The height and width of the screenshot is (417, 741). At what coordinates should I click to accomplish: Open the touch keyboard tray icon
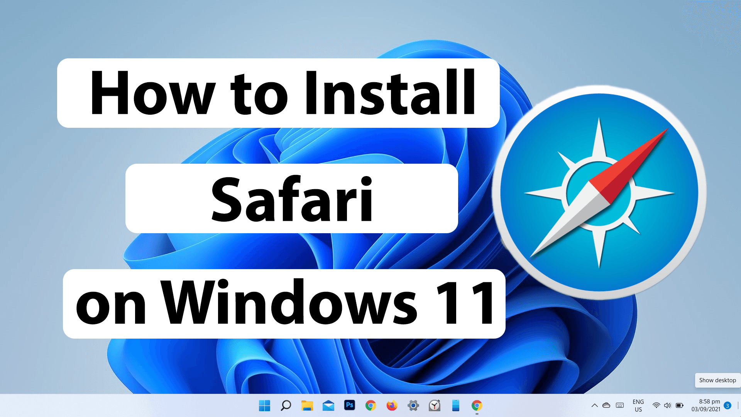coord(620,405)
